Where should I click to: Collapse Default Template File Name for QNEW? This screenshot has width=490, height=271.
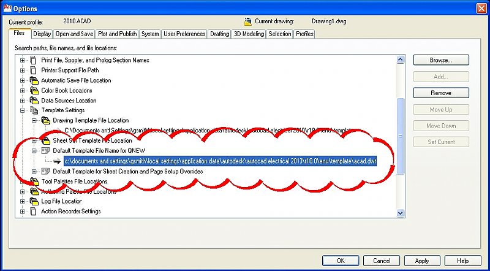34,150
